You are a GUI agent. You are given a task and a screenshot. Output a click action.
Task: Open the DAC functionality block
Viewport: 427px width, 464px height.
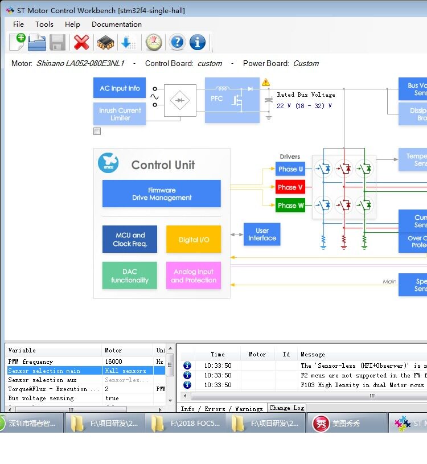point(130,276)
